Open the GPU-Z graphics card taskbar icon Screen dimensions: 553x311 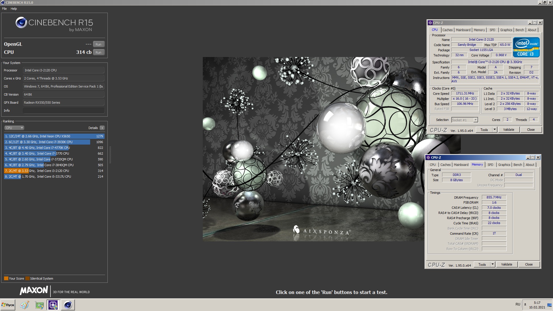39,305
